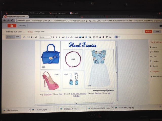Go forward in browser

[x=8, y=20]
